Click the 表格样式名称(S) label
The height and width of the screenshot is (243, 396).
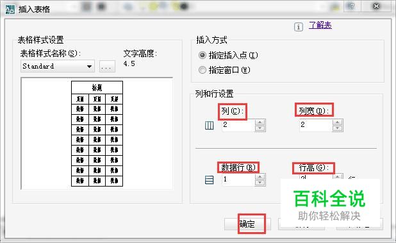pos(50,53)
